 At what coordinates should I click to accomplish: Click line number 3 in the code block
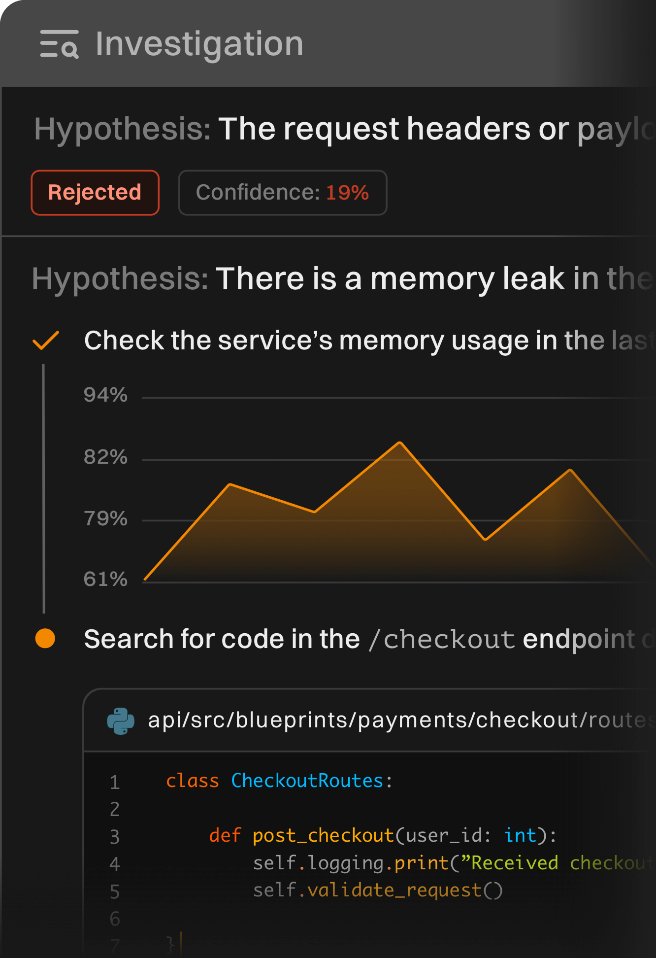tap(115, 837)
